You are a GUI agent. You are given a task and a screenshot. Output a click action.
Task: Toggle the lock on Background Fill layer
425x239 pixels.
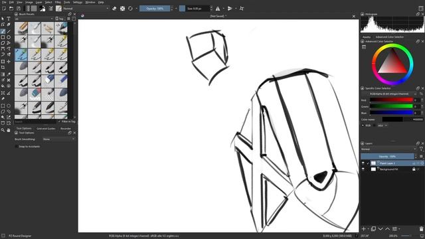[x=414, y=169]
